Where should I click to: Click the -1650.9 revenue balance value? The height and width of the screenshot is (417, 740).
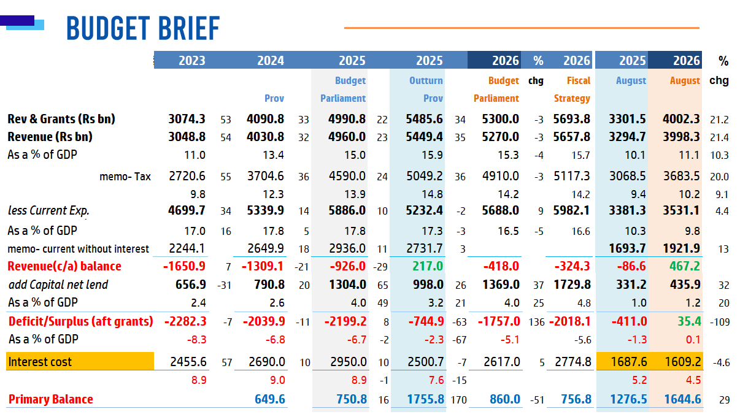coord(185,266)
